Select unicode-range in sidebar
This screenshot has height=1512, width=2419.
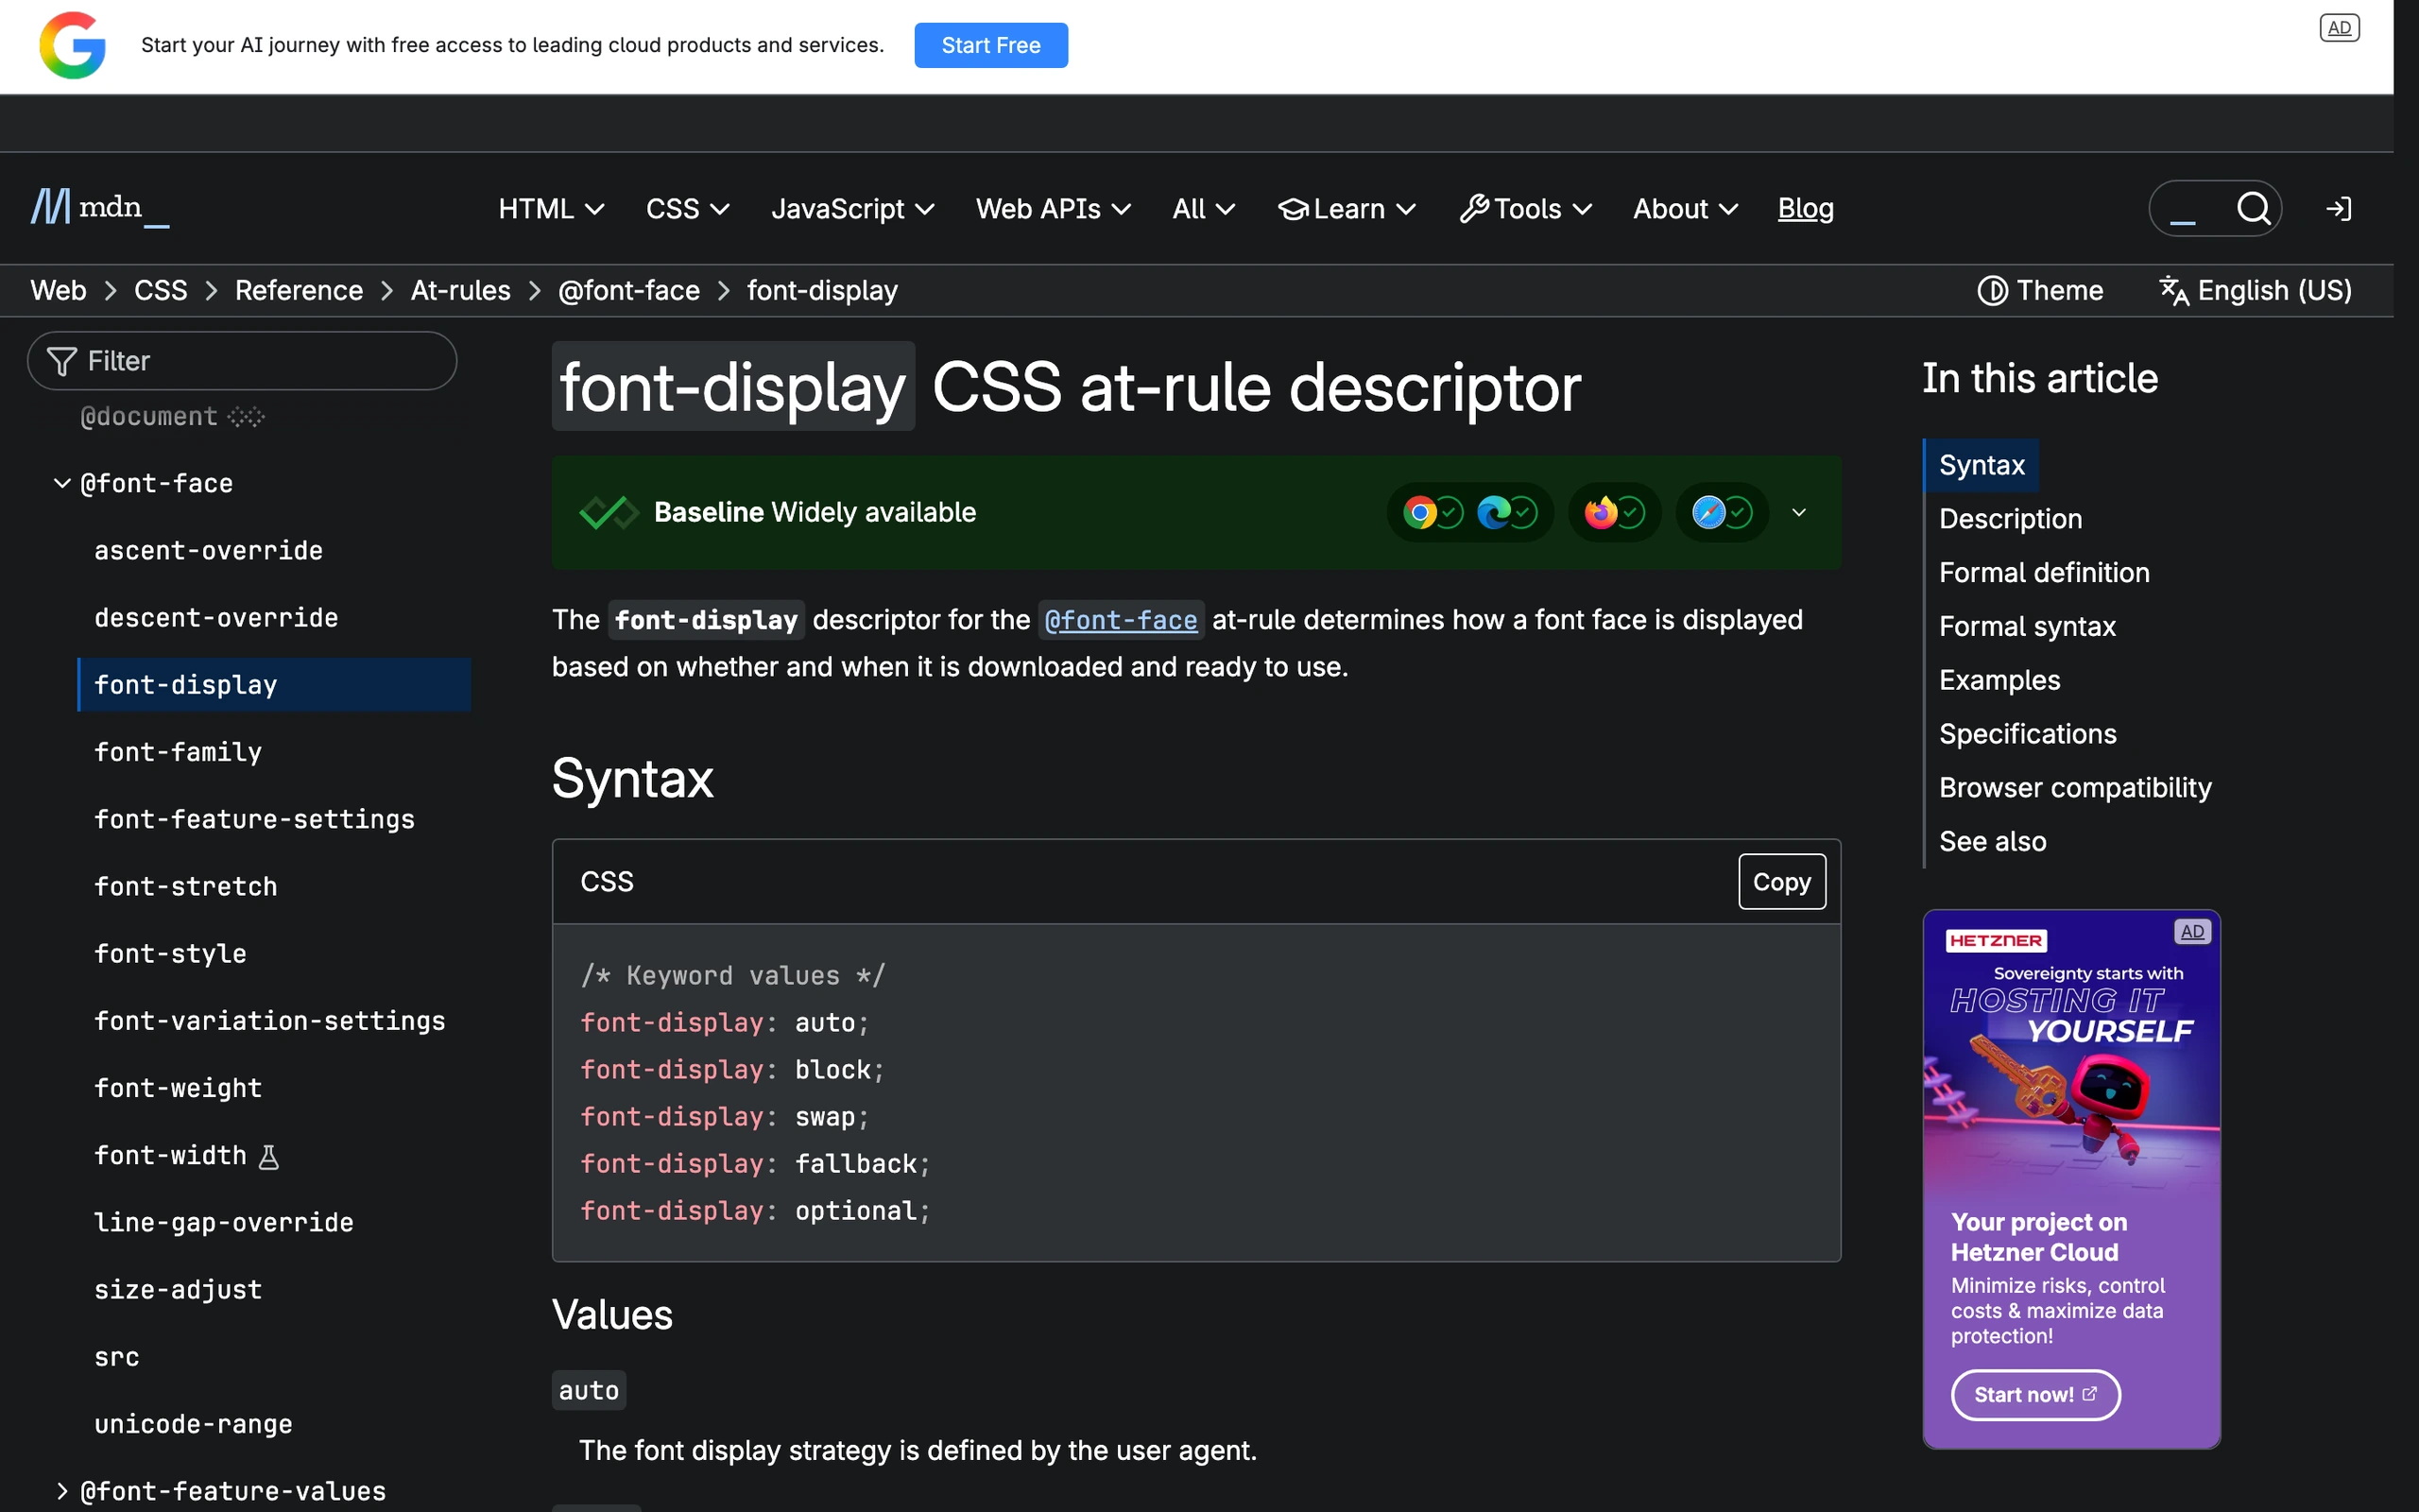(193, 1424)
